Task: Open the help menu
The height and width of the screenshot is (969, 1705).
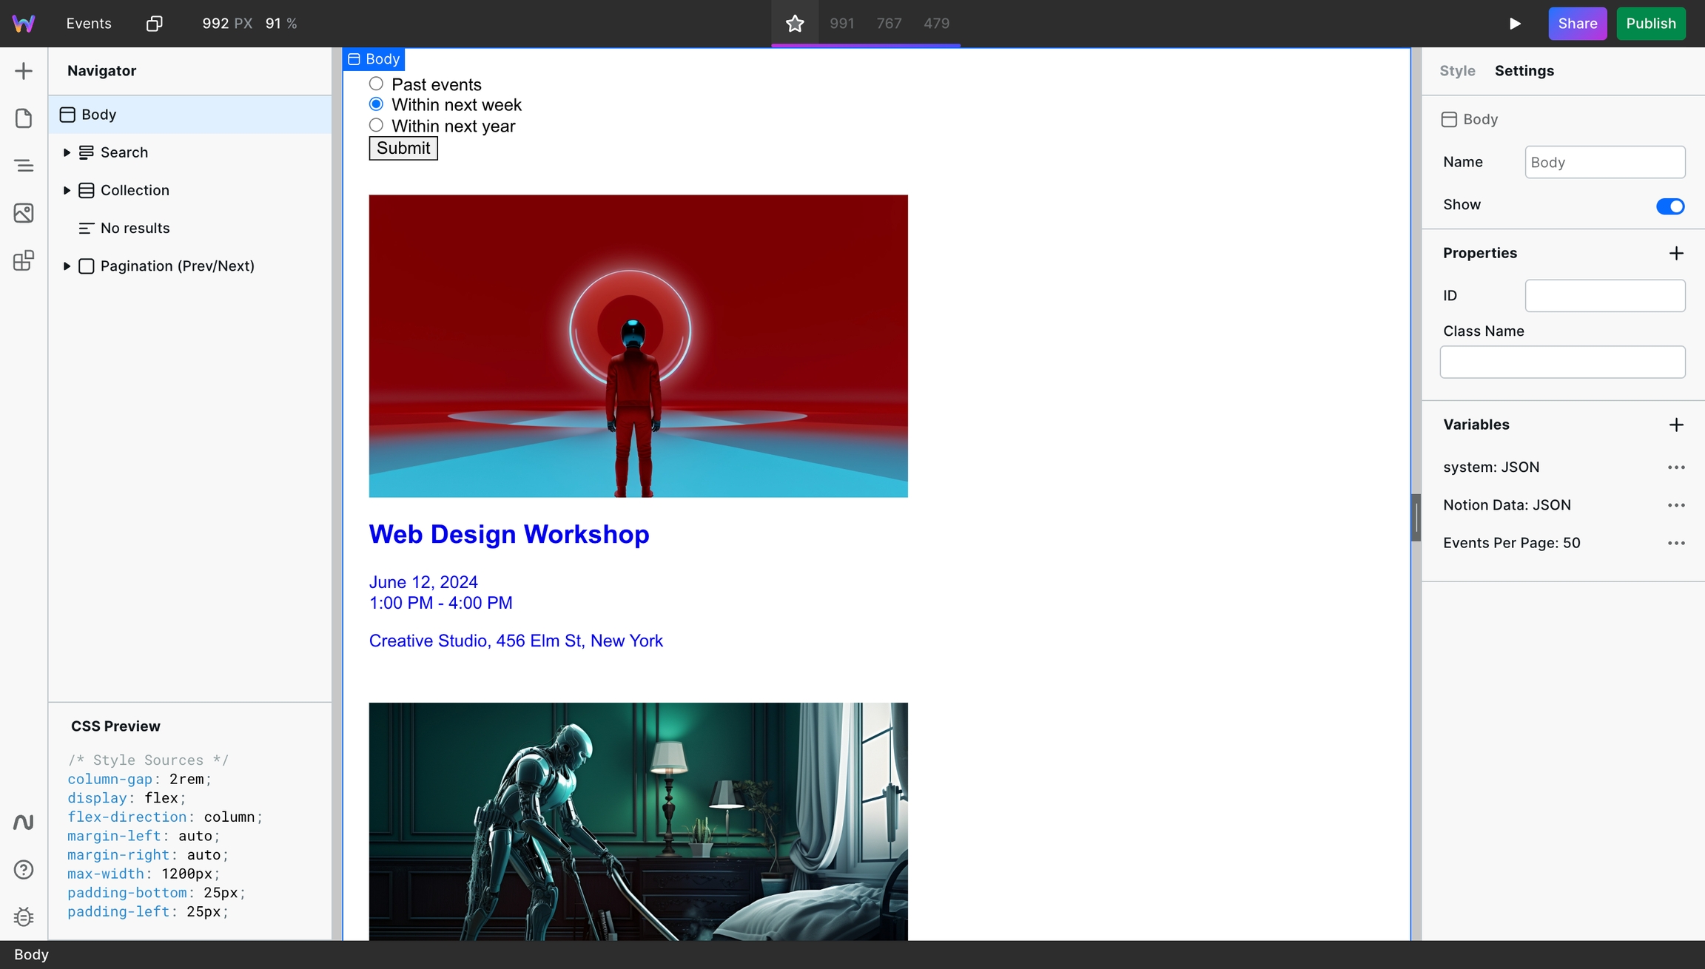Action: click(24, 870)
